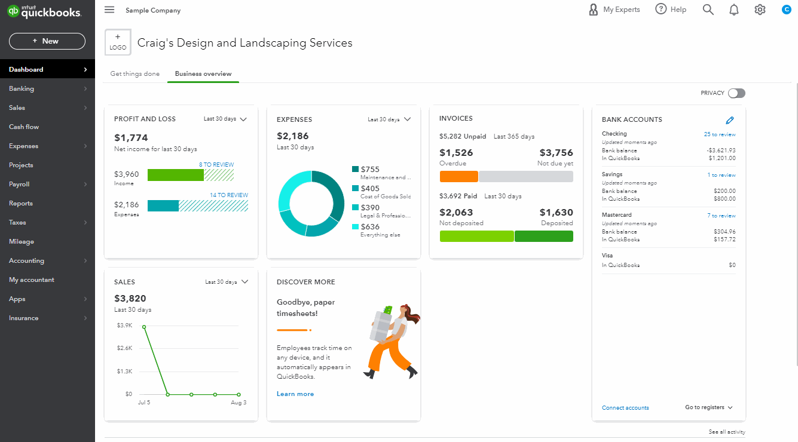Expand the Sales sidebar chevron
Screen dimensions: 798x442
pyautogui.click(x=85, y=108)
